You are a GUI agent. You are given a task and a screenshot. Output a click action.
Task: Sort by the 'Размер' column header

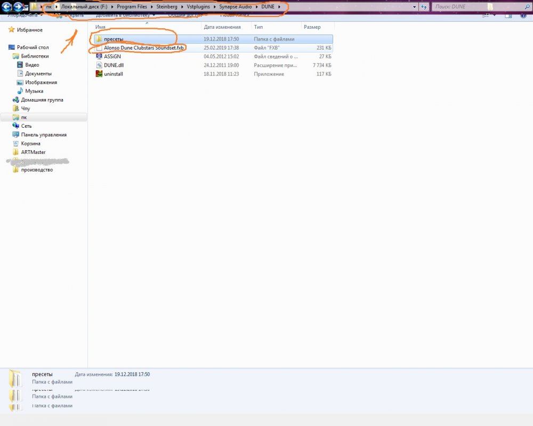[x=312, y=27]
